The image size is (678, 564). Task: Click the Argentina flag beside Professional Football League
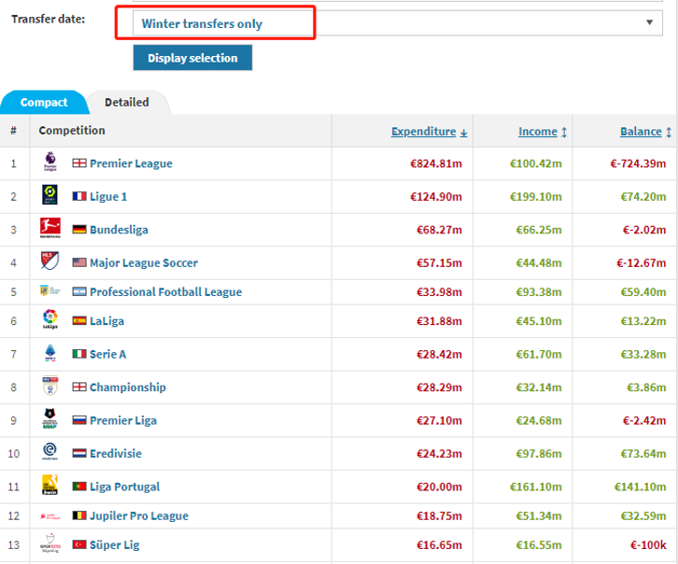(79, 291)
